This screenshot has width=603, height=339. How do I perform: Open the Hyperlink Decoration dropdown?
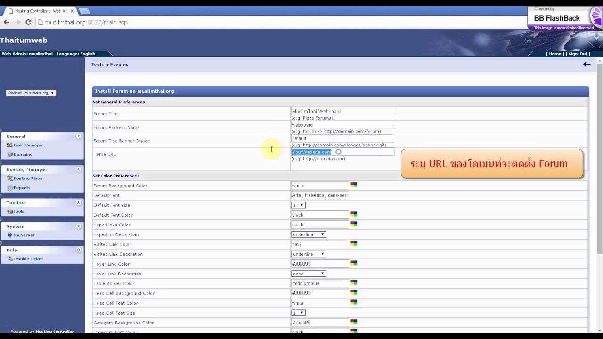point(309,234)
